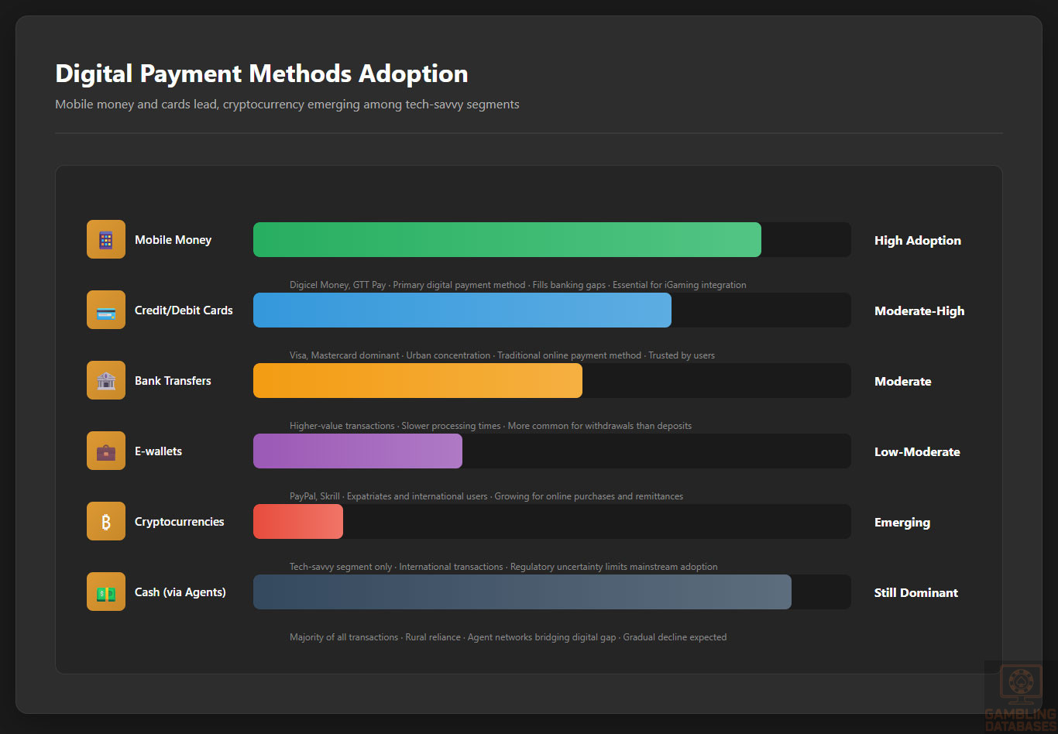Screen dimensions: 1058x734
Task: Click the blue Credit/Debit Cards bar
Action: tap(462, 310)
